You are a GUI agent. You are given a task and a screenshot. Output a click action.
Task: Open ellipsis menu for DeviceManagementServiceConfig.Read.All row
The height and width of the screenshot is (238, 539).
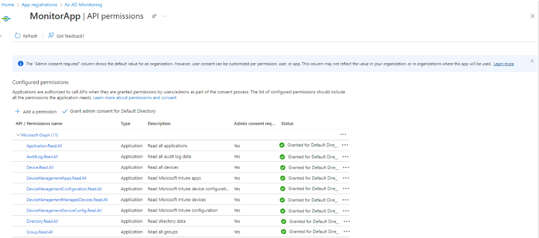click(x=346, y=211)
